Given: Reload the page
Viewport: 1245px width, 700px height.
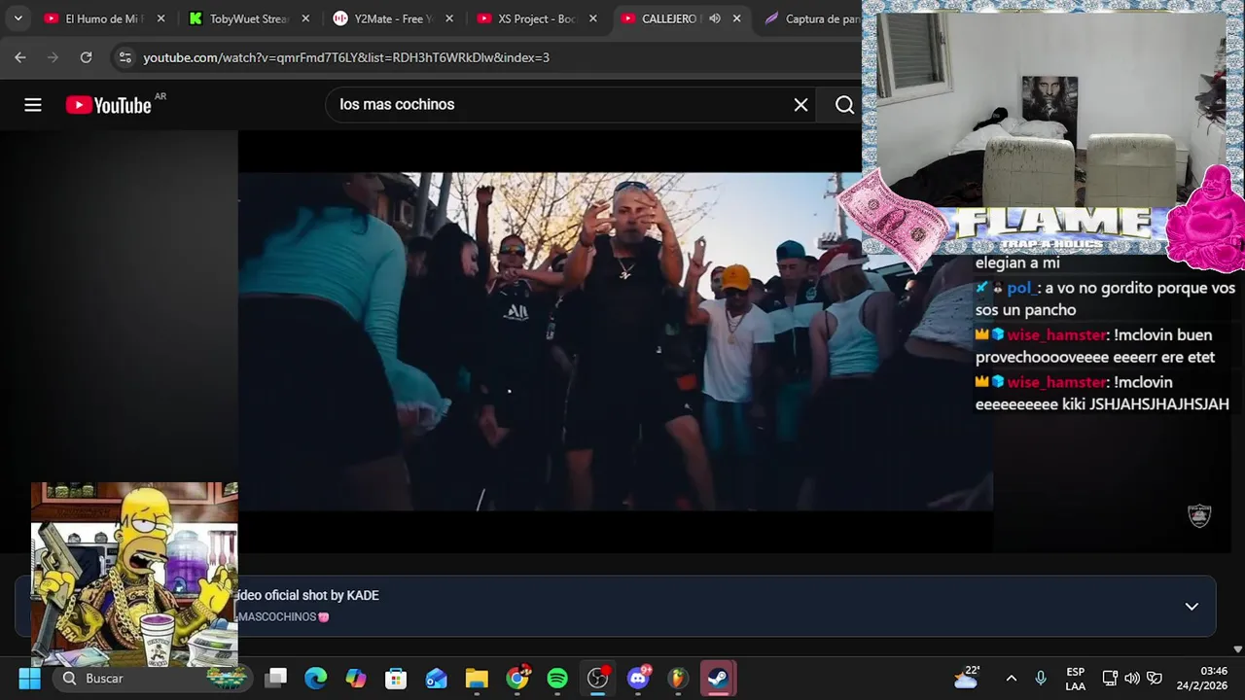Looking at the screenshot, I should pyautogui.click(x=86, y=57).
